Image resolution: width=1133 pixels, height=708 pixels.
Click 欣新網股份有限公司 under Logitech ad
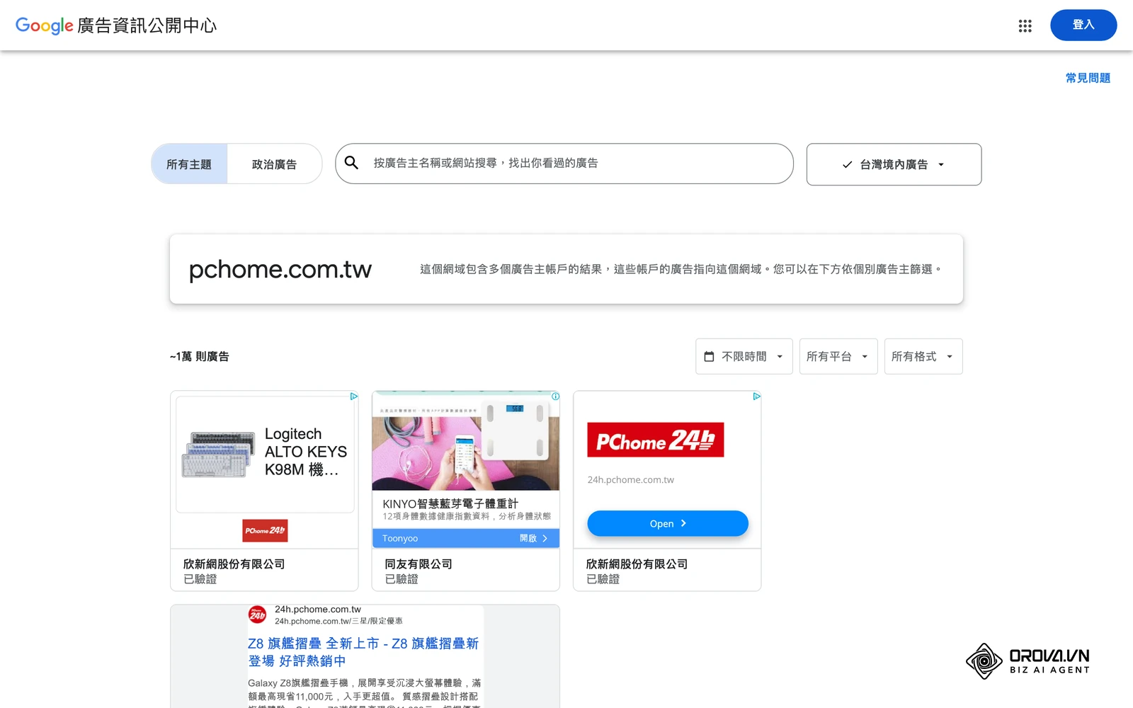pyautogui.click(x=234, y=564)
